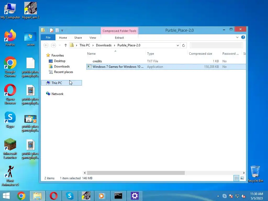Click the Back navigation arrow

tap(46, 45)
